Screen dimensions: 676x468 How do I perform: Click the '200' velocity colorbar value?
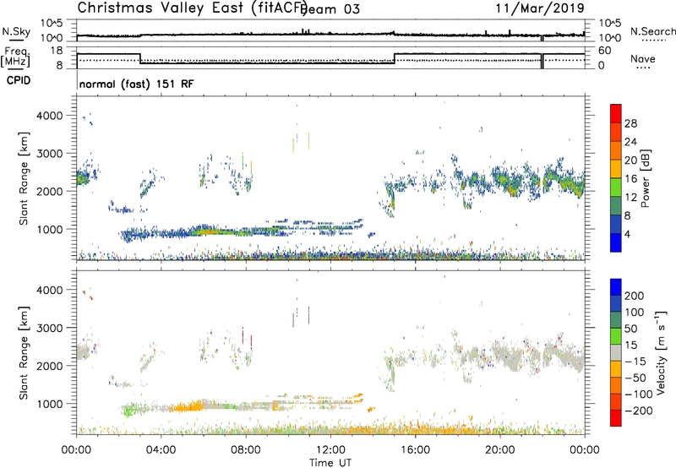point(635,296)
